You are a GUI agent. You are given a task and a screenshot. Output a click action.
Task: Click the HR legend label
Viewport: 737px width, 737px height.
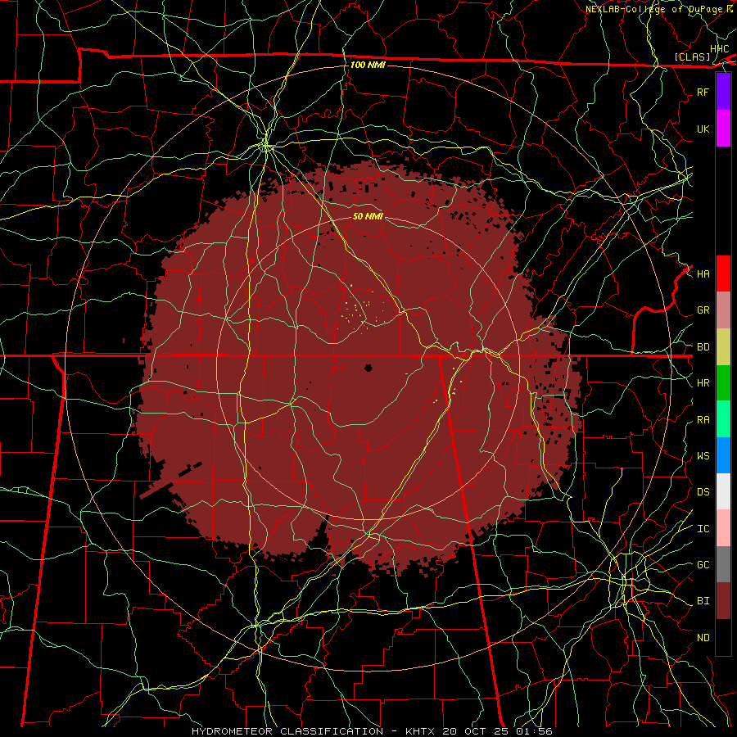point(703,383)
